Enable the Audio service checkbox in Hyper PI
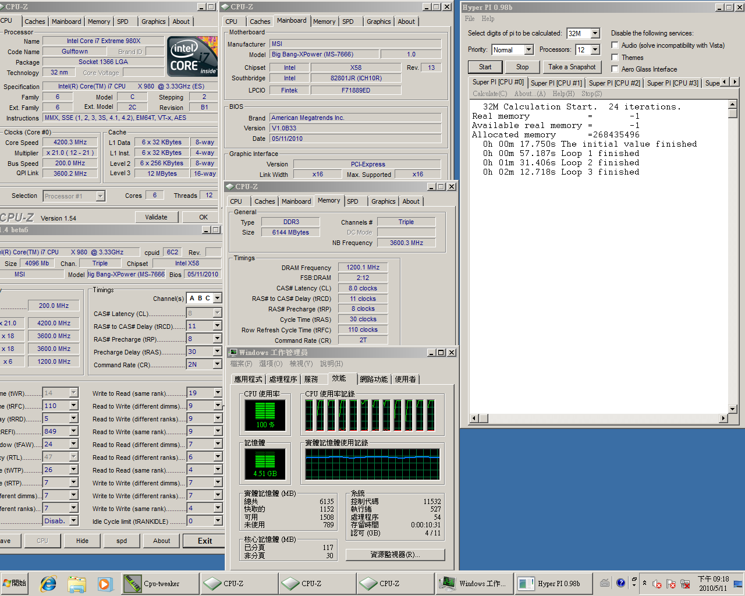This screenshot has width=745, height=596. pos(615,45)
